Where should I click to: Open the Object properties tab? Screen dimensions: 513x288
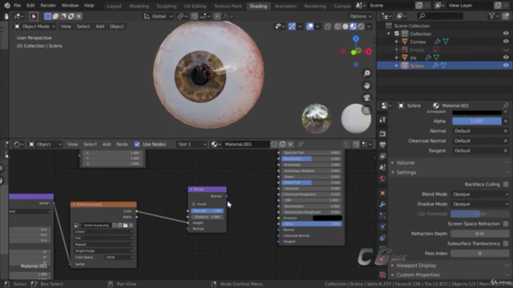(382, 193)
